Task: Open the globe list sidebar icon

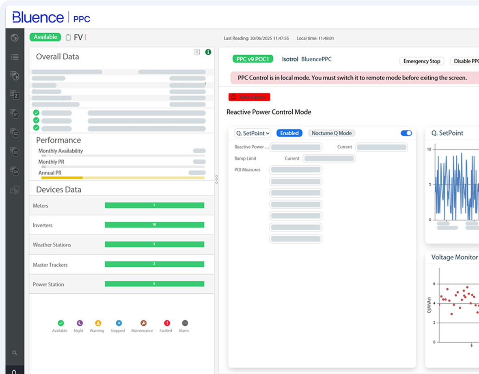Action: (x=14, y=76)
